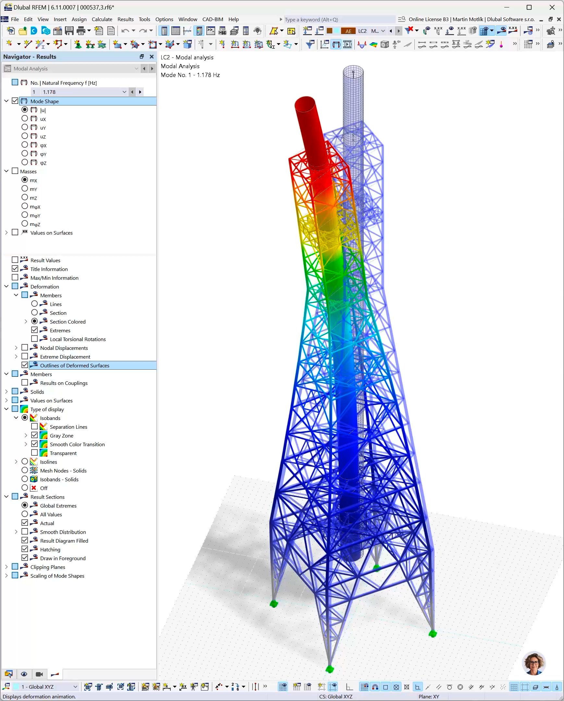Click the keyword search field
Screen dimensions: 564x701
click(340, 19)
